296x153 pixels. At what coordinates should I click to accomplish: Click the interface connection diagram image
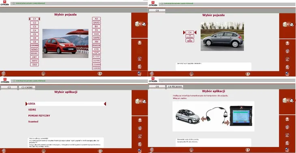213,116
